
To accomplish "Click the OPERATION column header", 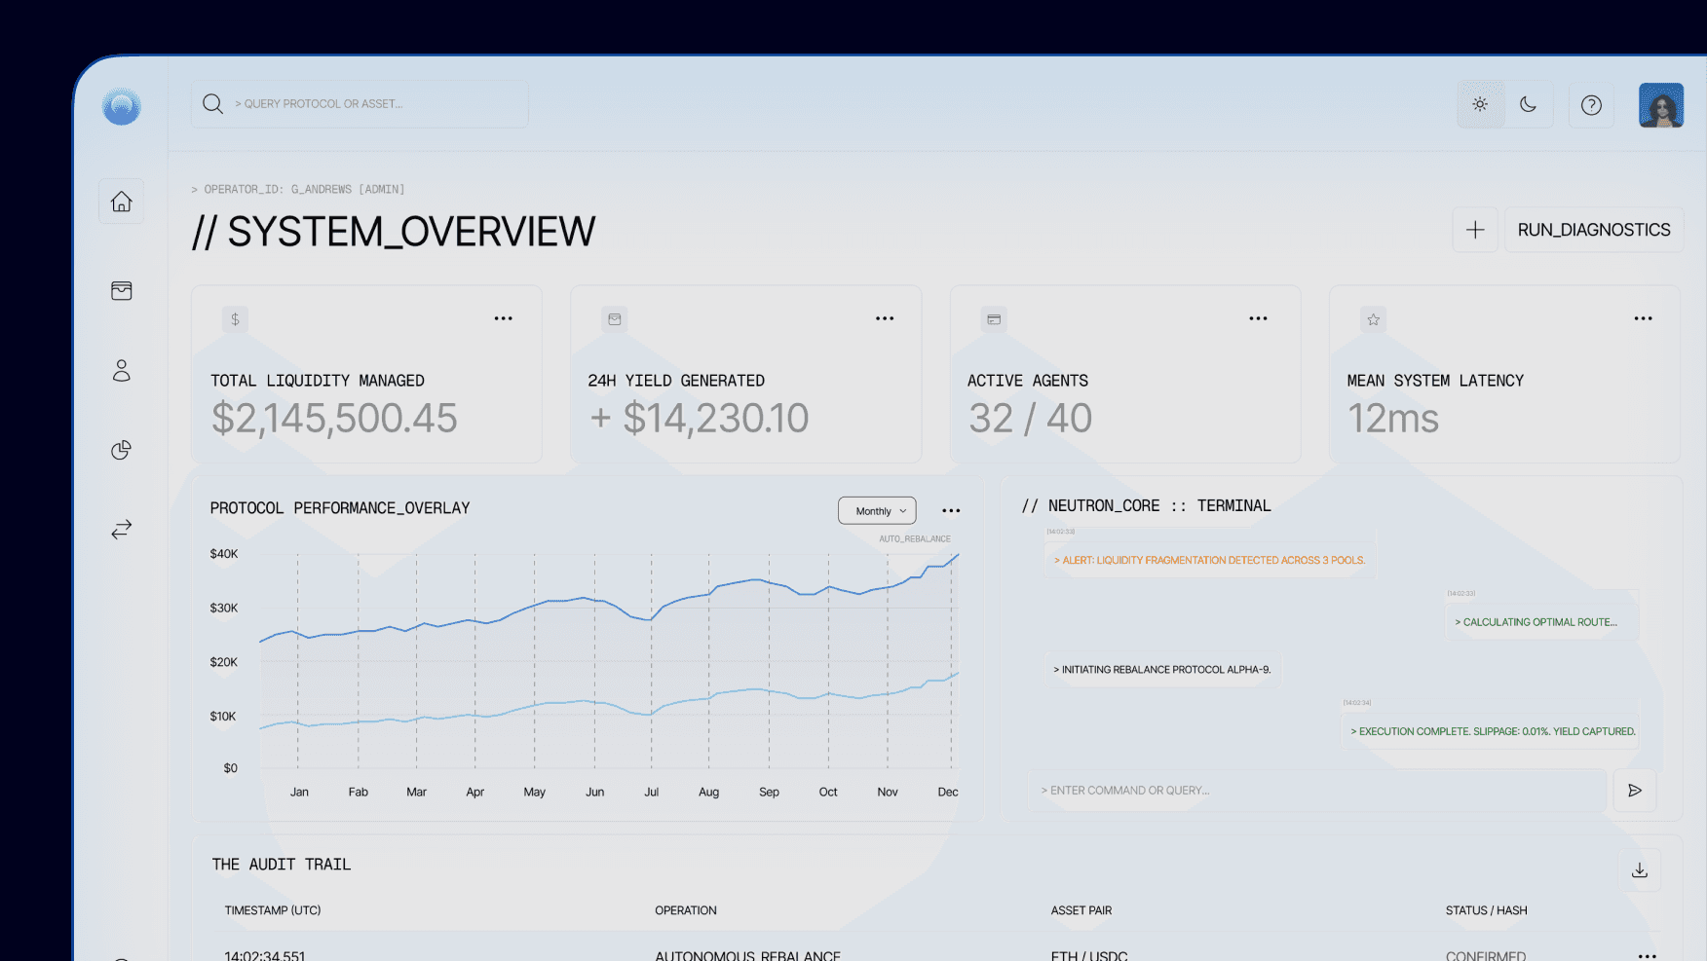I will [686, 910].
